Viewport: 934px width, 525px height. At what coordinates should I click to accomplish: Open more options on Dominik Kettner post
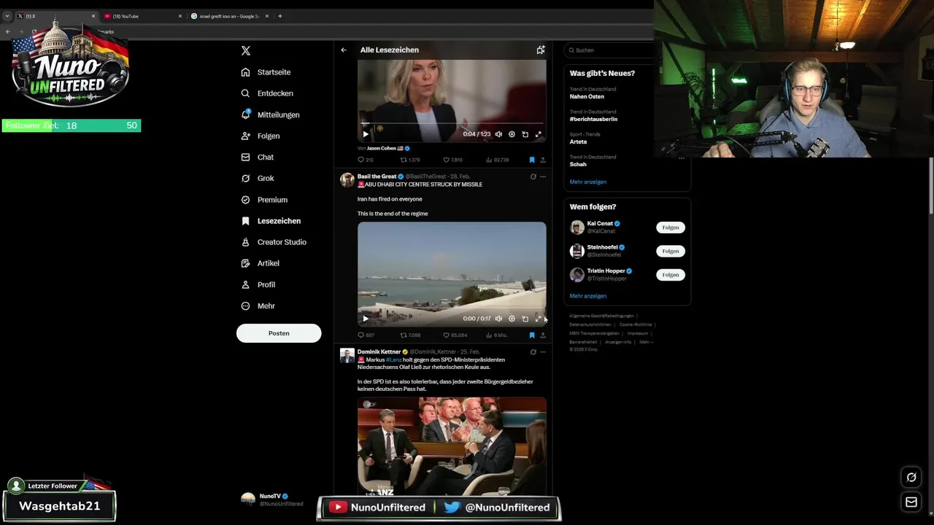[x=542, y=352]
